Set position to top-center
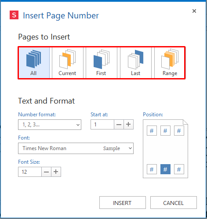The width and height of the screenshot is (207, 219). click(165, 130)
